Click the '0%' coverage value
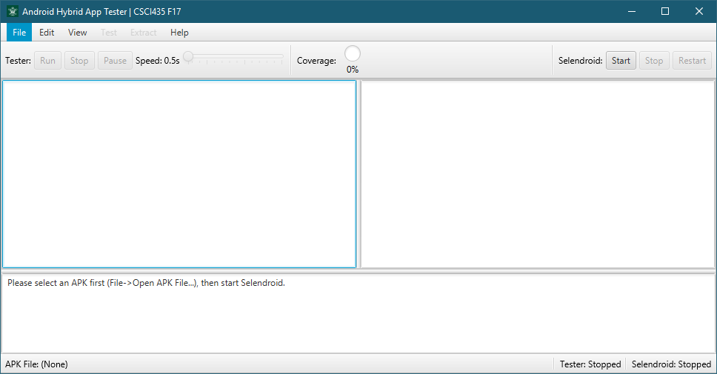 (x=352, y=70)
